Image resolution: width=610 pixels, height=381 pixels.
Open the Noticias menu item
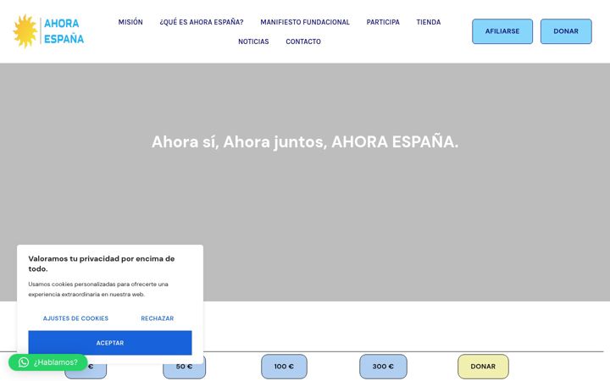click(x=253, y=41)
